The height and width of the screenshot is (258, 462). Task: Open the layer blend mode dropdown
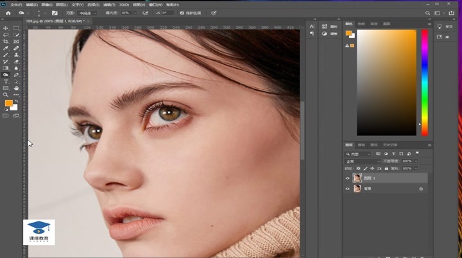coord(363,161)
